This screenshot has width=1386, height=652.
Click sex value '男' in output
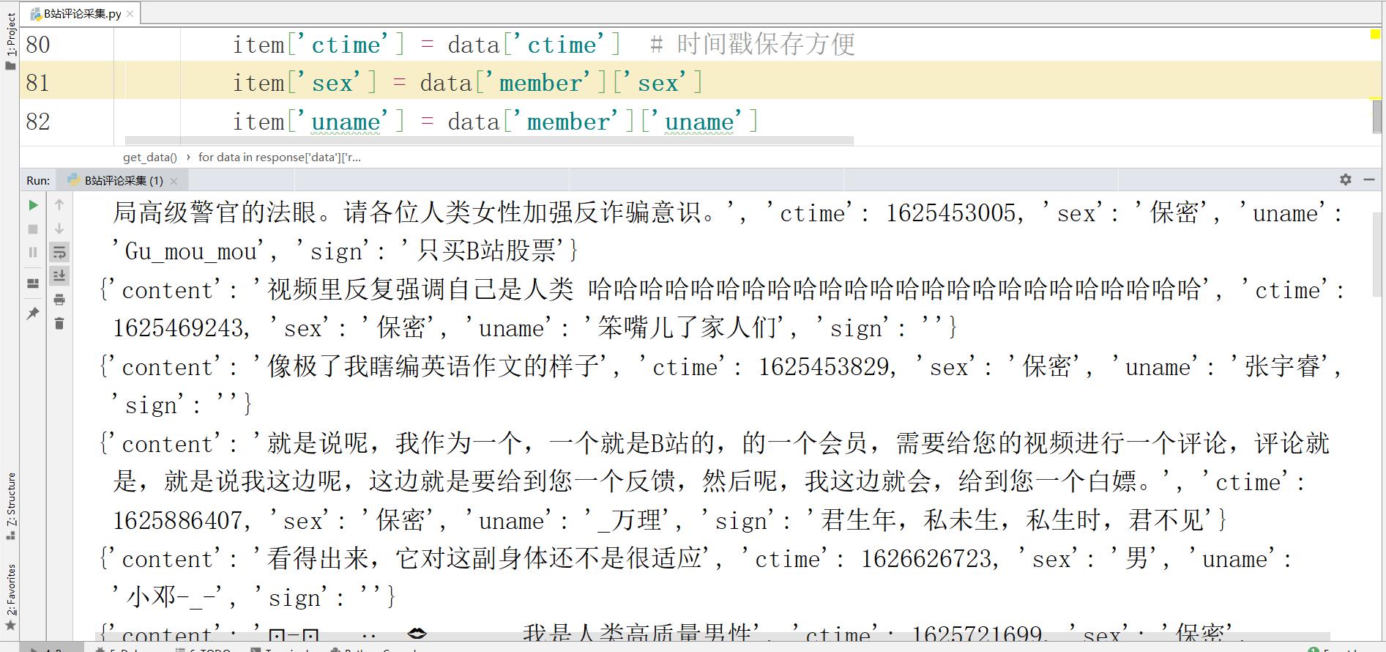pos(1136,560)
